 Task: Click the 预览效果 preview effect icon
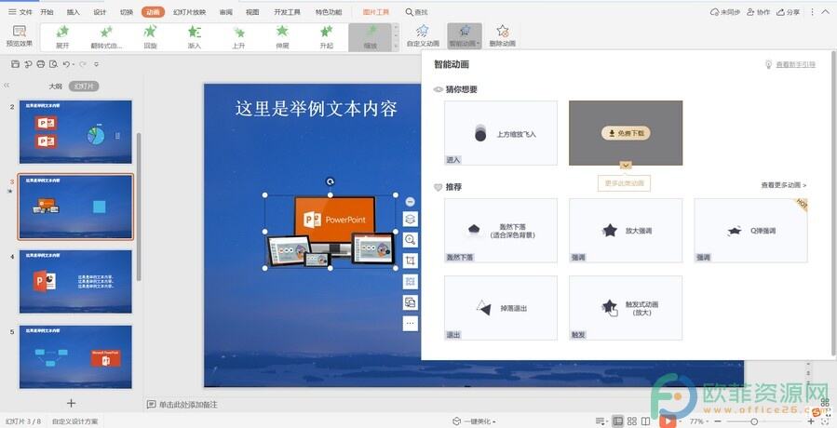click(20, 32)
